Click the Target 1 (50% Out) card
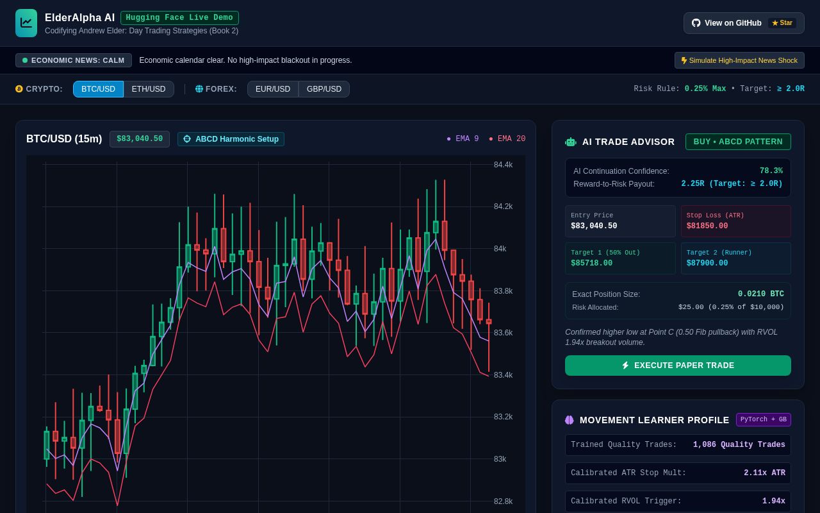Screen dimensions: 820x513 (x=620, y=258)
